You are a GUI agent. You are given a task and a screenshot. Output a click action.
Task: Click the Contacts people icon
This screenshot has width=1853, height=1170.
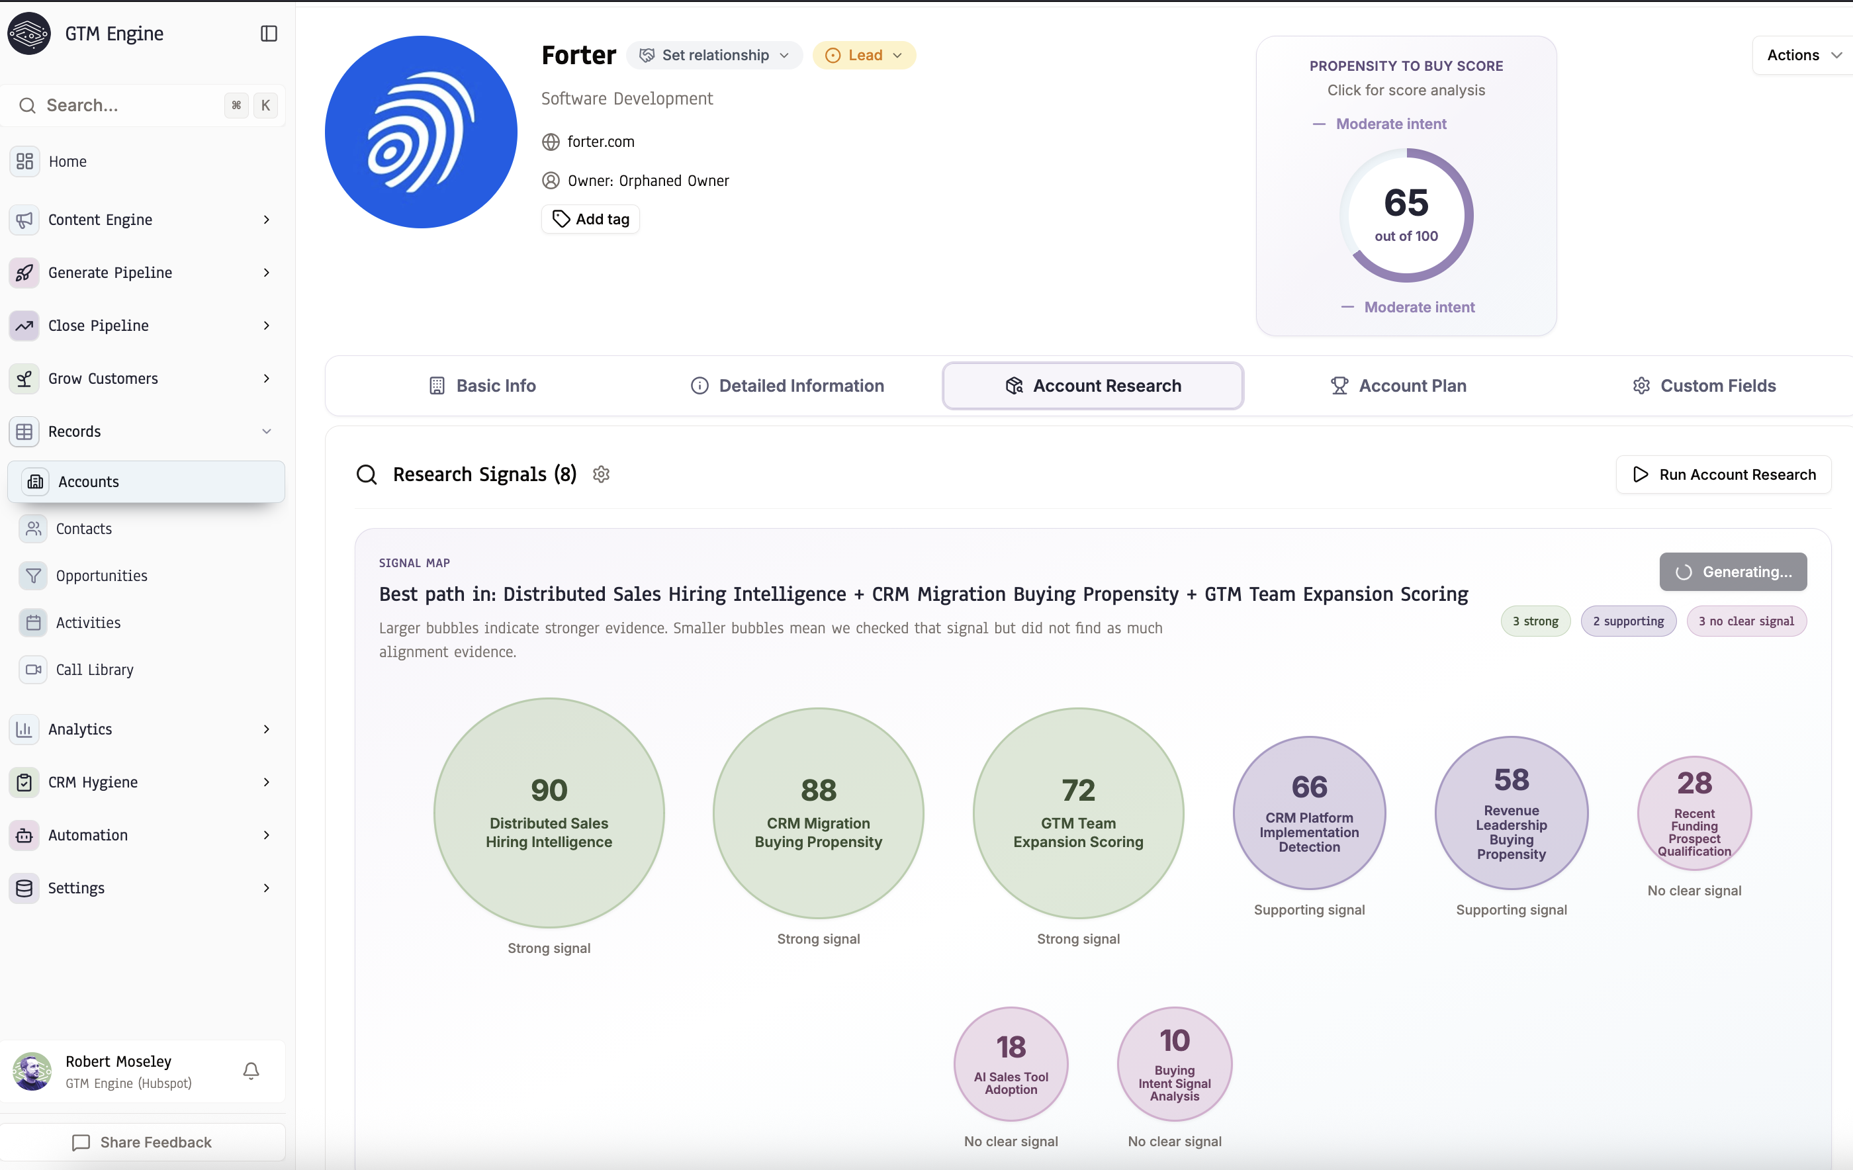(x=33, y=528)
